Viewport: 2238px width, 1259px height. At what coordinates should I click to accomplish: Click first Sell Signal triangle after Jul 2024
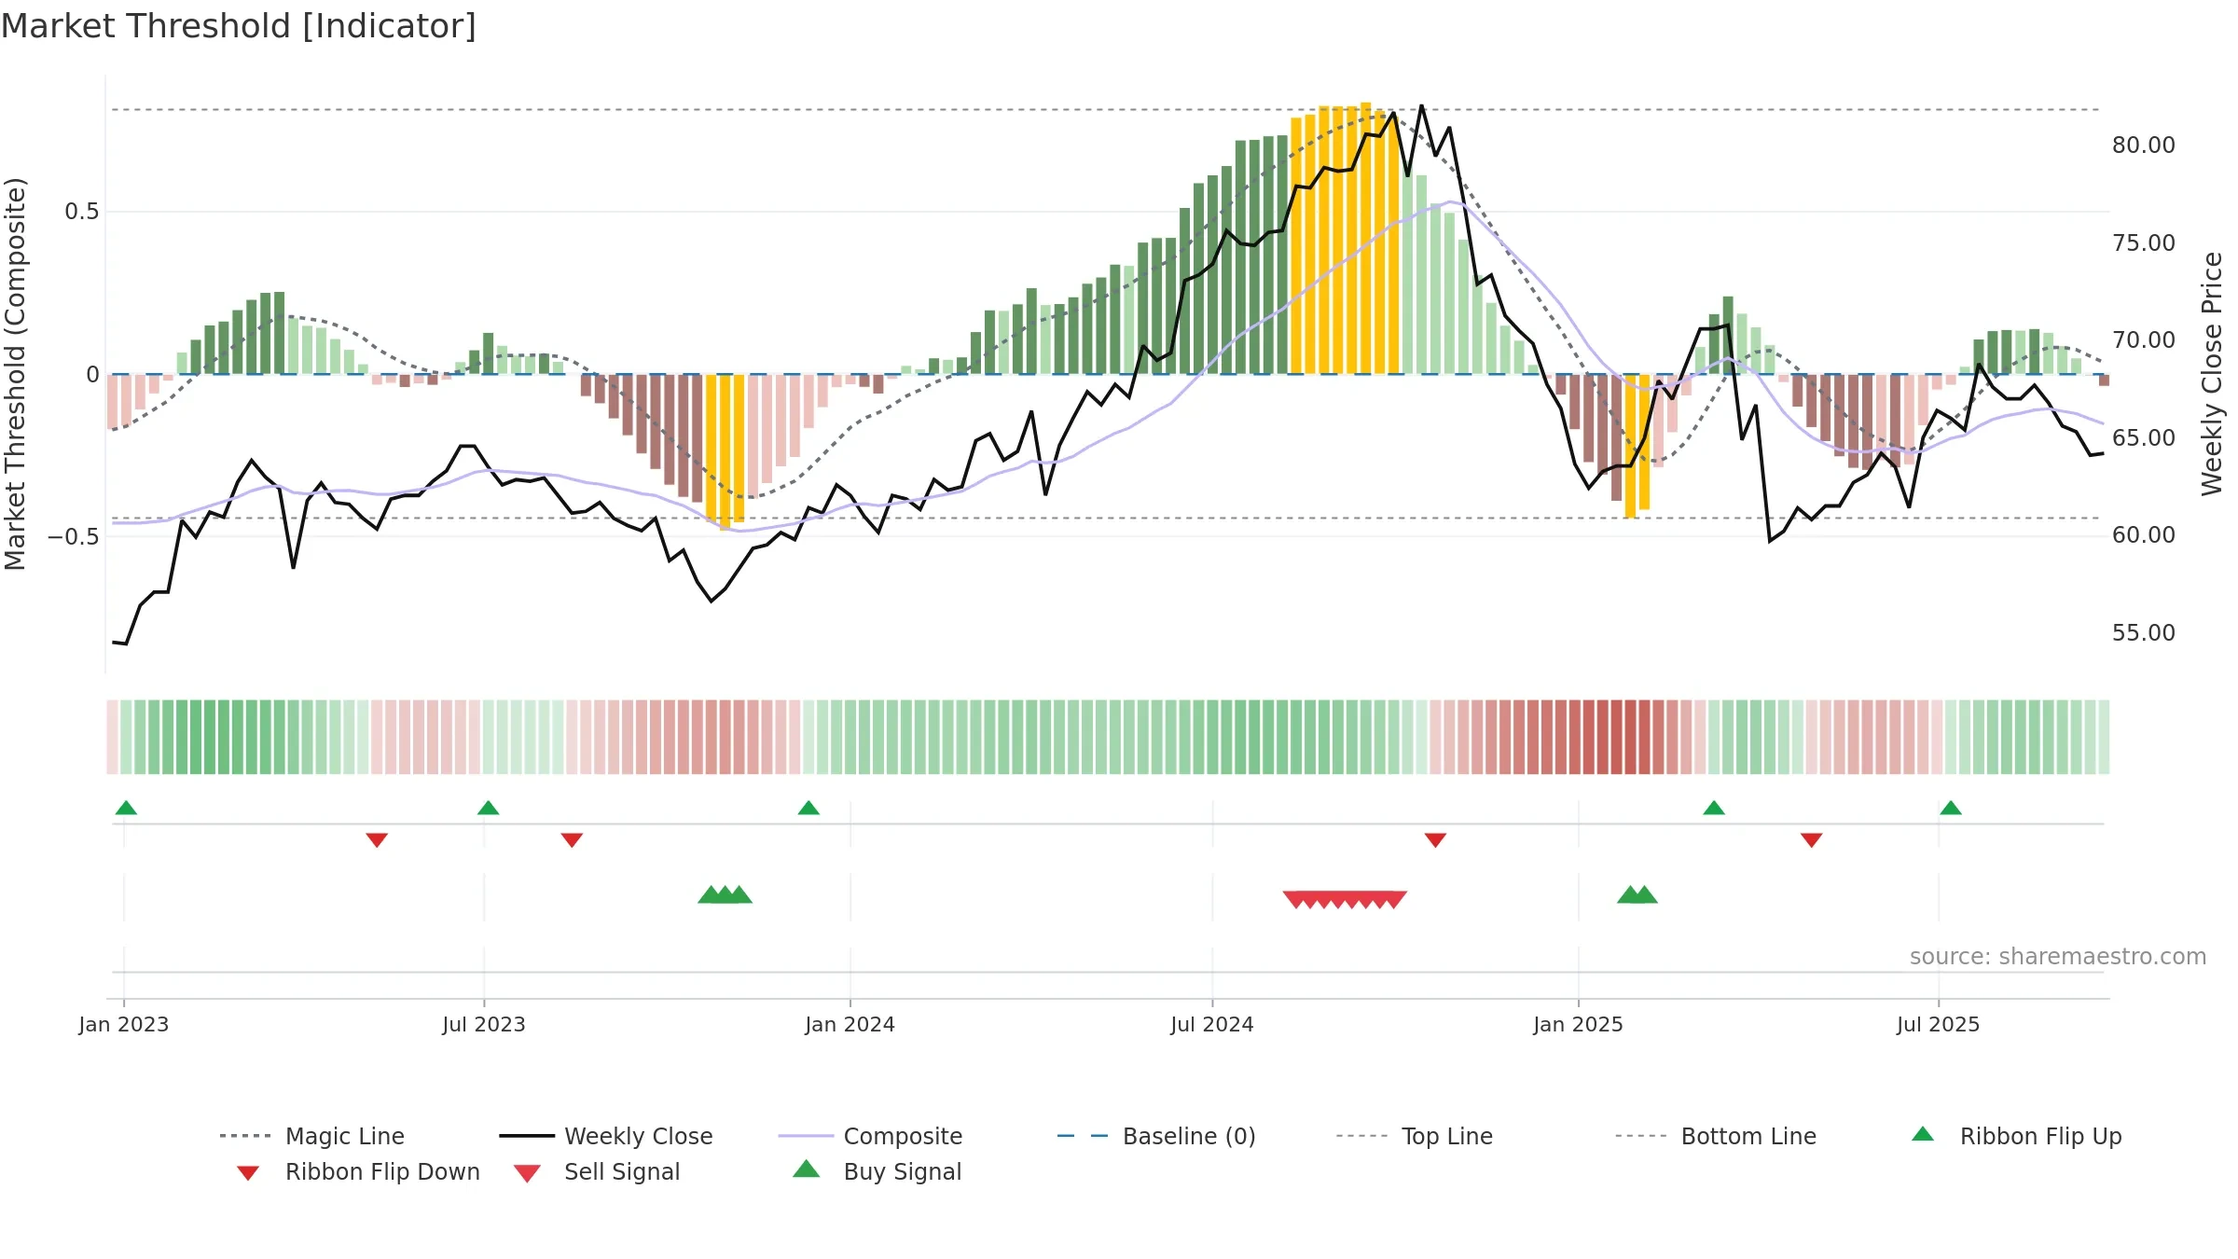(x=1295, y=899)
